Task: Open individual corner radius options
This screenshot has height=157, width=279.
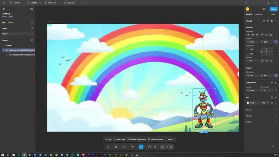Action: [x=276, y=90]
